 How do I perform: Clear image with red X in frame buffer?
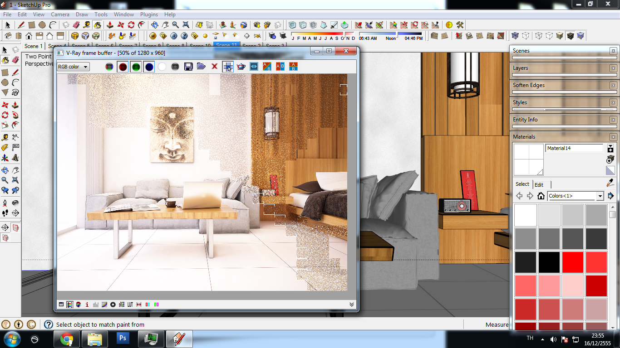pyautogui.click(x=214, y=67)
